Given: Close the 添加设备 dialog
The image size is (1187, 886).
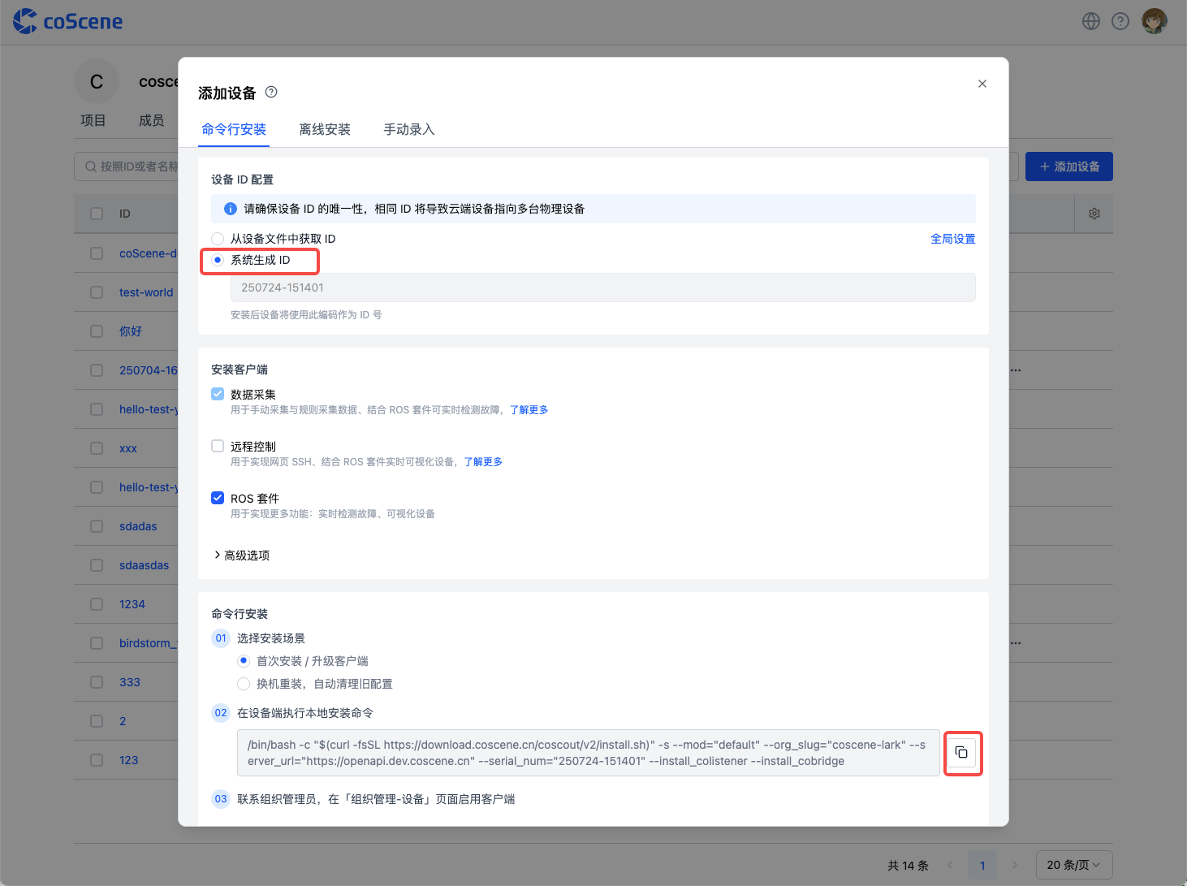Looking at the screenshot, I should (x=982, y=84).
